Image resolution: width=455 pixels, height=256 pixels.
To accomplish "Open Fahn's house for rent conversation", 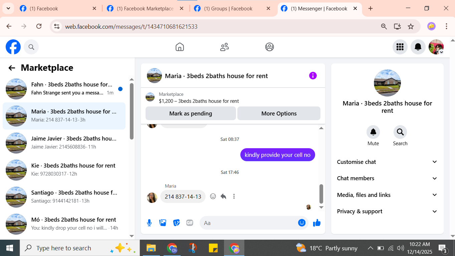I will [x=64, y=89].
